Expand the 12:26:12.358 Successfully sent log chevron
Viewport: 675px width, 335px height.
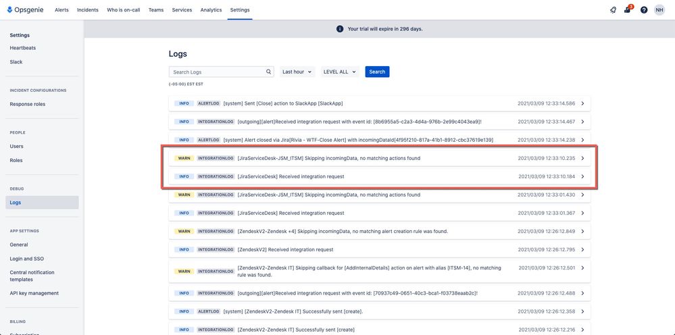tap(582, 311)
